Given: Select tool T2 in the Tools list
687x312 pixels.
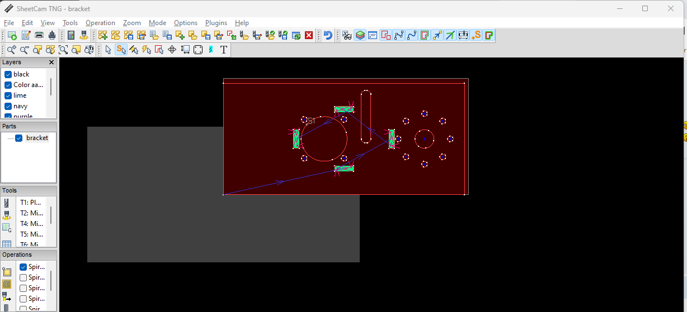Looking at the screenshot, I should click(x=32, y=213).
